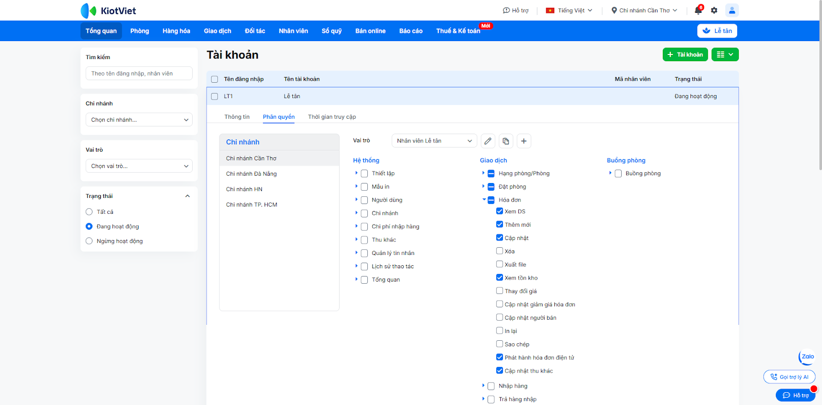Open the Thuế & Kế toán menu
The width and height of the screenshot is (822, 405).
tap(458, 31)
